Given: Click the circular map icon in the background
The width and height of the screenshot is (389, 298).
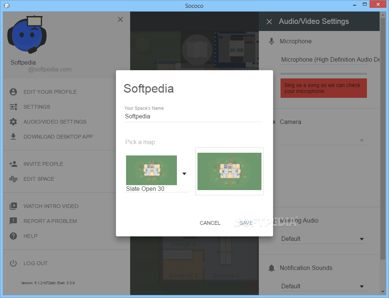Looking at the screenshot, I should coord(197,50).
